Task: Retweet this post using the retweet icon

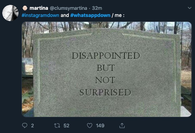Action: tap(57, 125)
